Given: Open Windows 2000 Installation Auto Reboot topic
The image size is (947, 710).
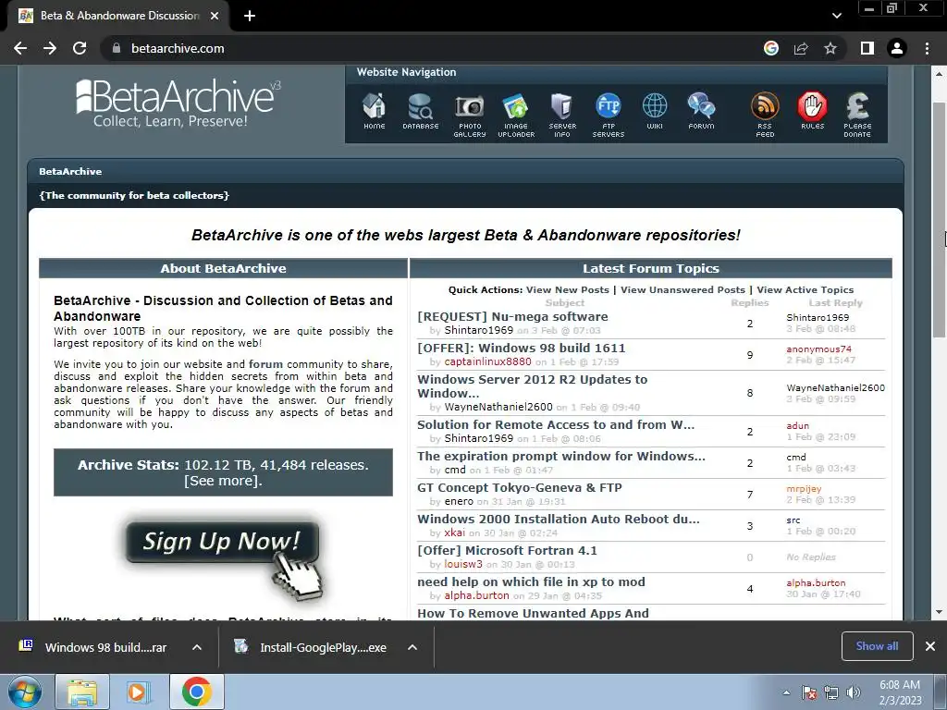Looking at the screenshot, I should pyautogui.click(x=558, y=519).
